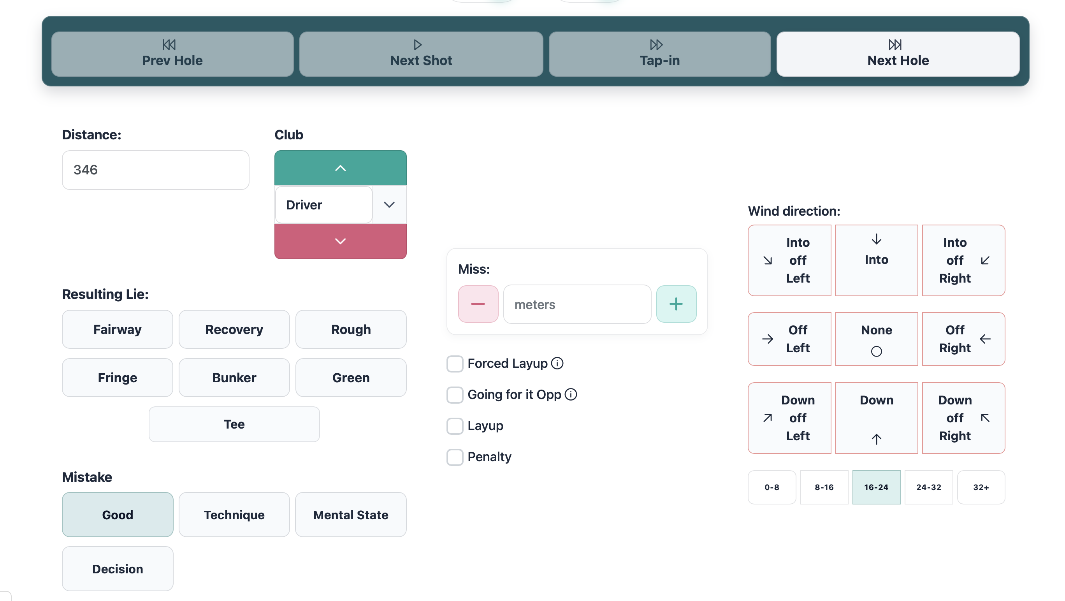Viewport: 1065px width, 601px height.
Task: Choose Fairway as resulting lie
Action: tap(118, 329)
